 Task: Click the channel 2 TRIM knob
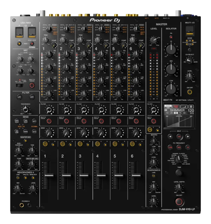click(x=63, y=40)
